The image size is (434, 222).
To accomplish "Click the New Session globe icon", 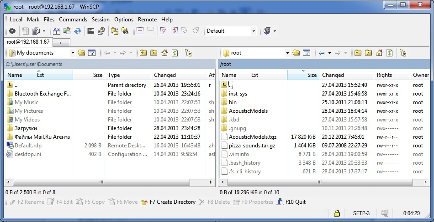I will tap(267, 31).
